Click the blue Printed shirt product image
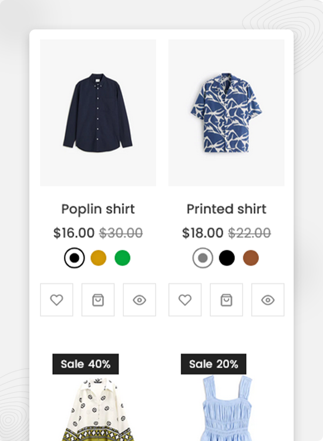The image size is (323, 441). coord(226,112)
